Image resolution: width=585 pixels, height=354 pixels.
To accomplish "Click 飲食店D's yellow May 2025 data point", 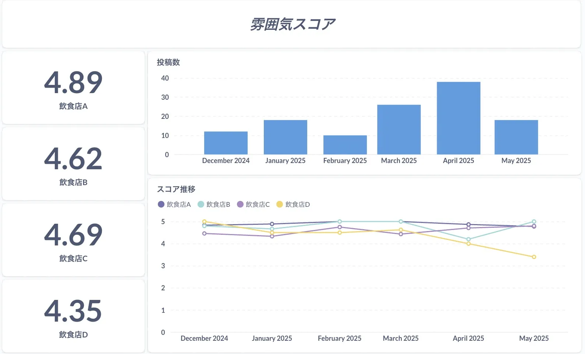I will [x=534, y=257].
